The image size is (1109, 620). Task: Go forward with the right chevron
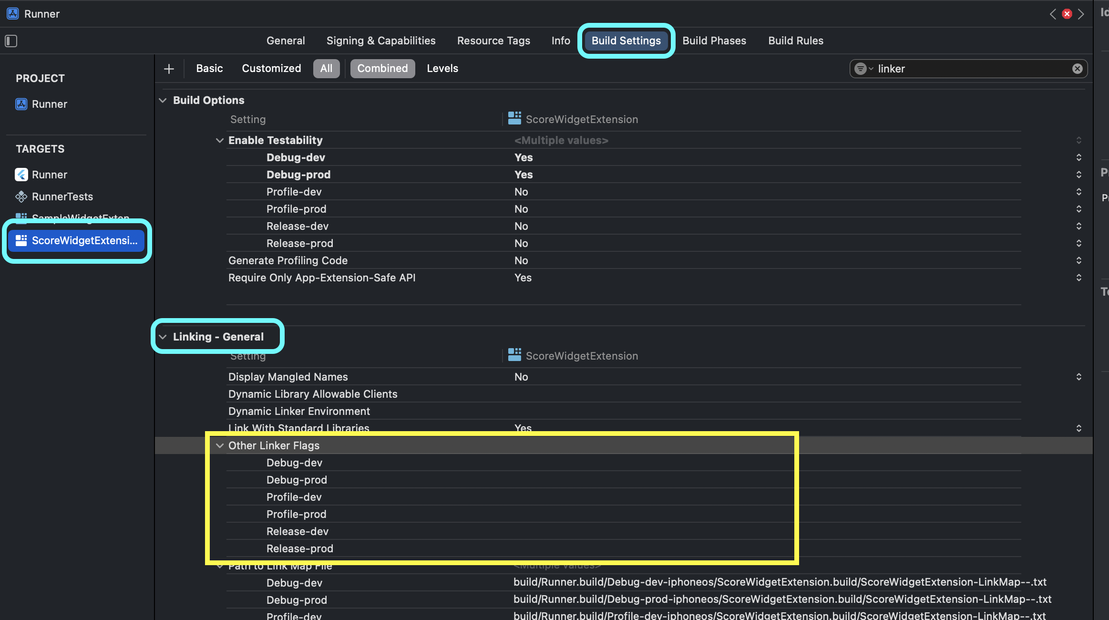[1081, 14]
